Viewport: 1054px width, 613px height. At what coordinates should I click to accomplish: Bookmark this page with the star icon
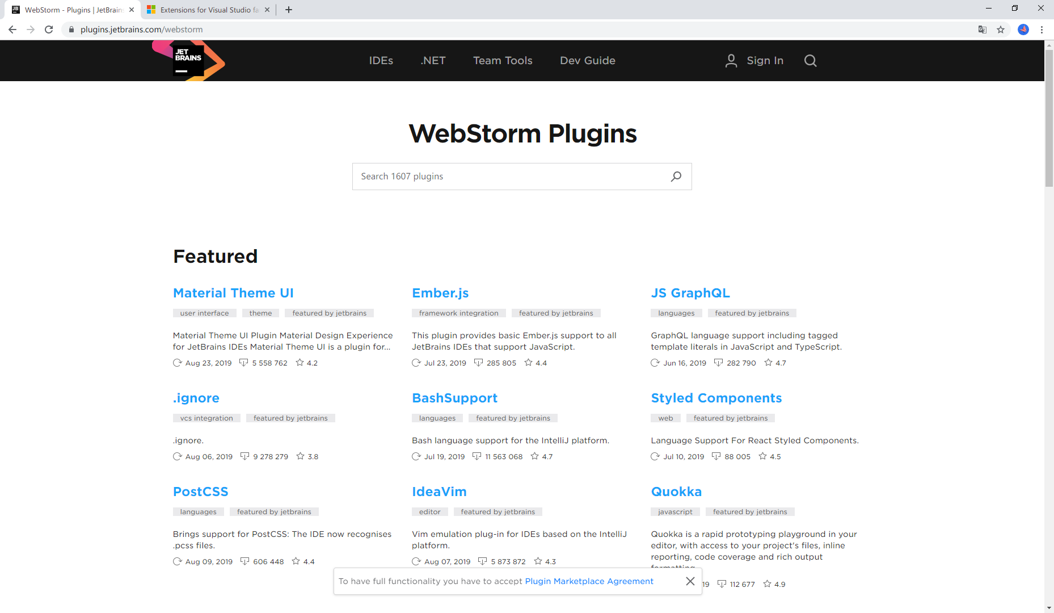coord(1001,30)
